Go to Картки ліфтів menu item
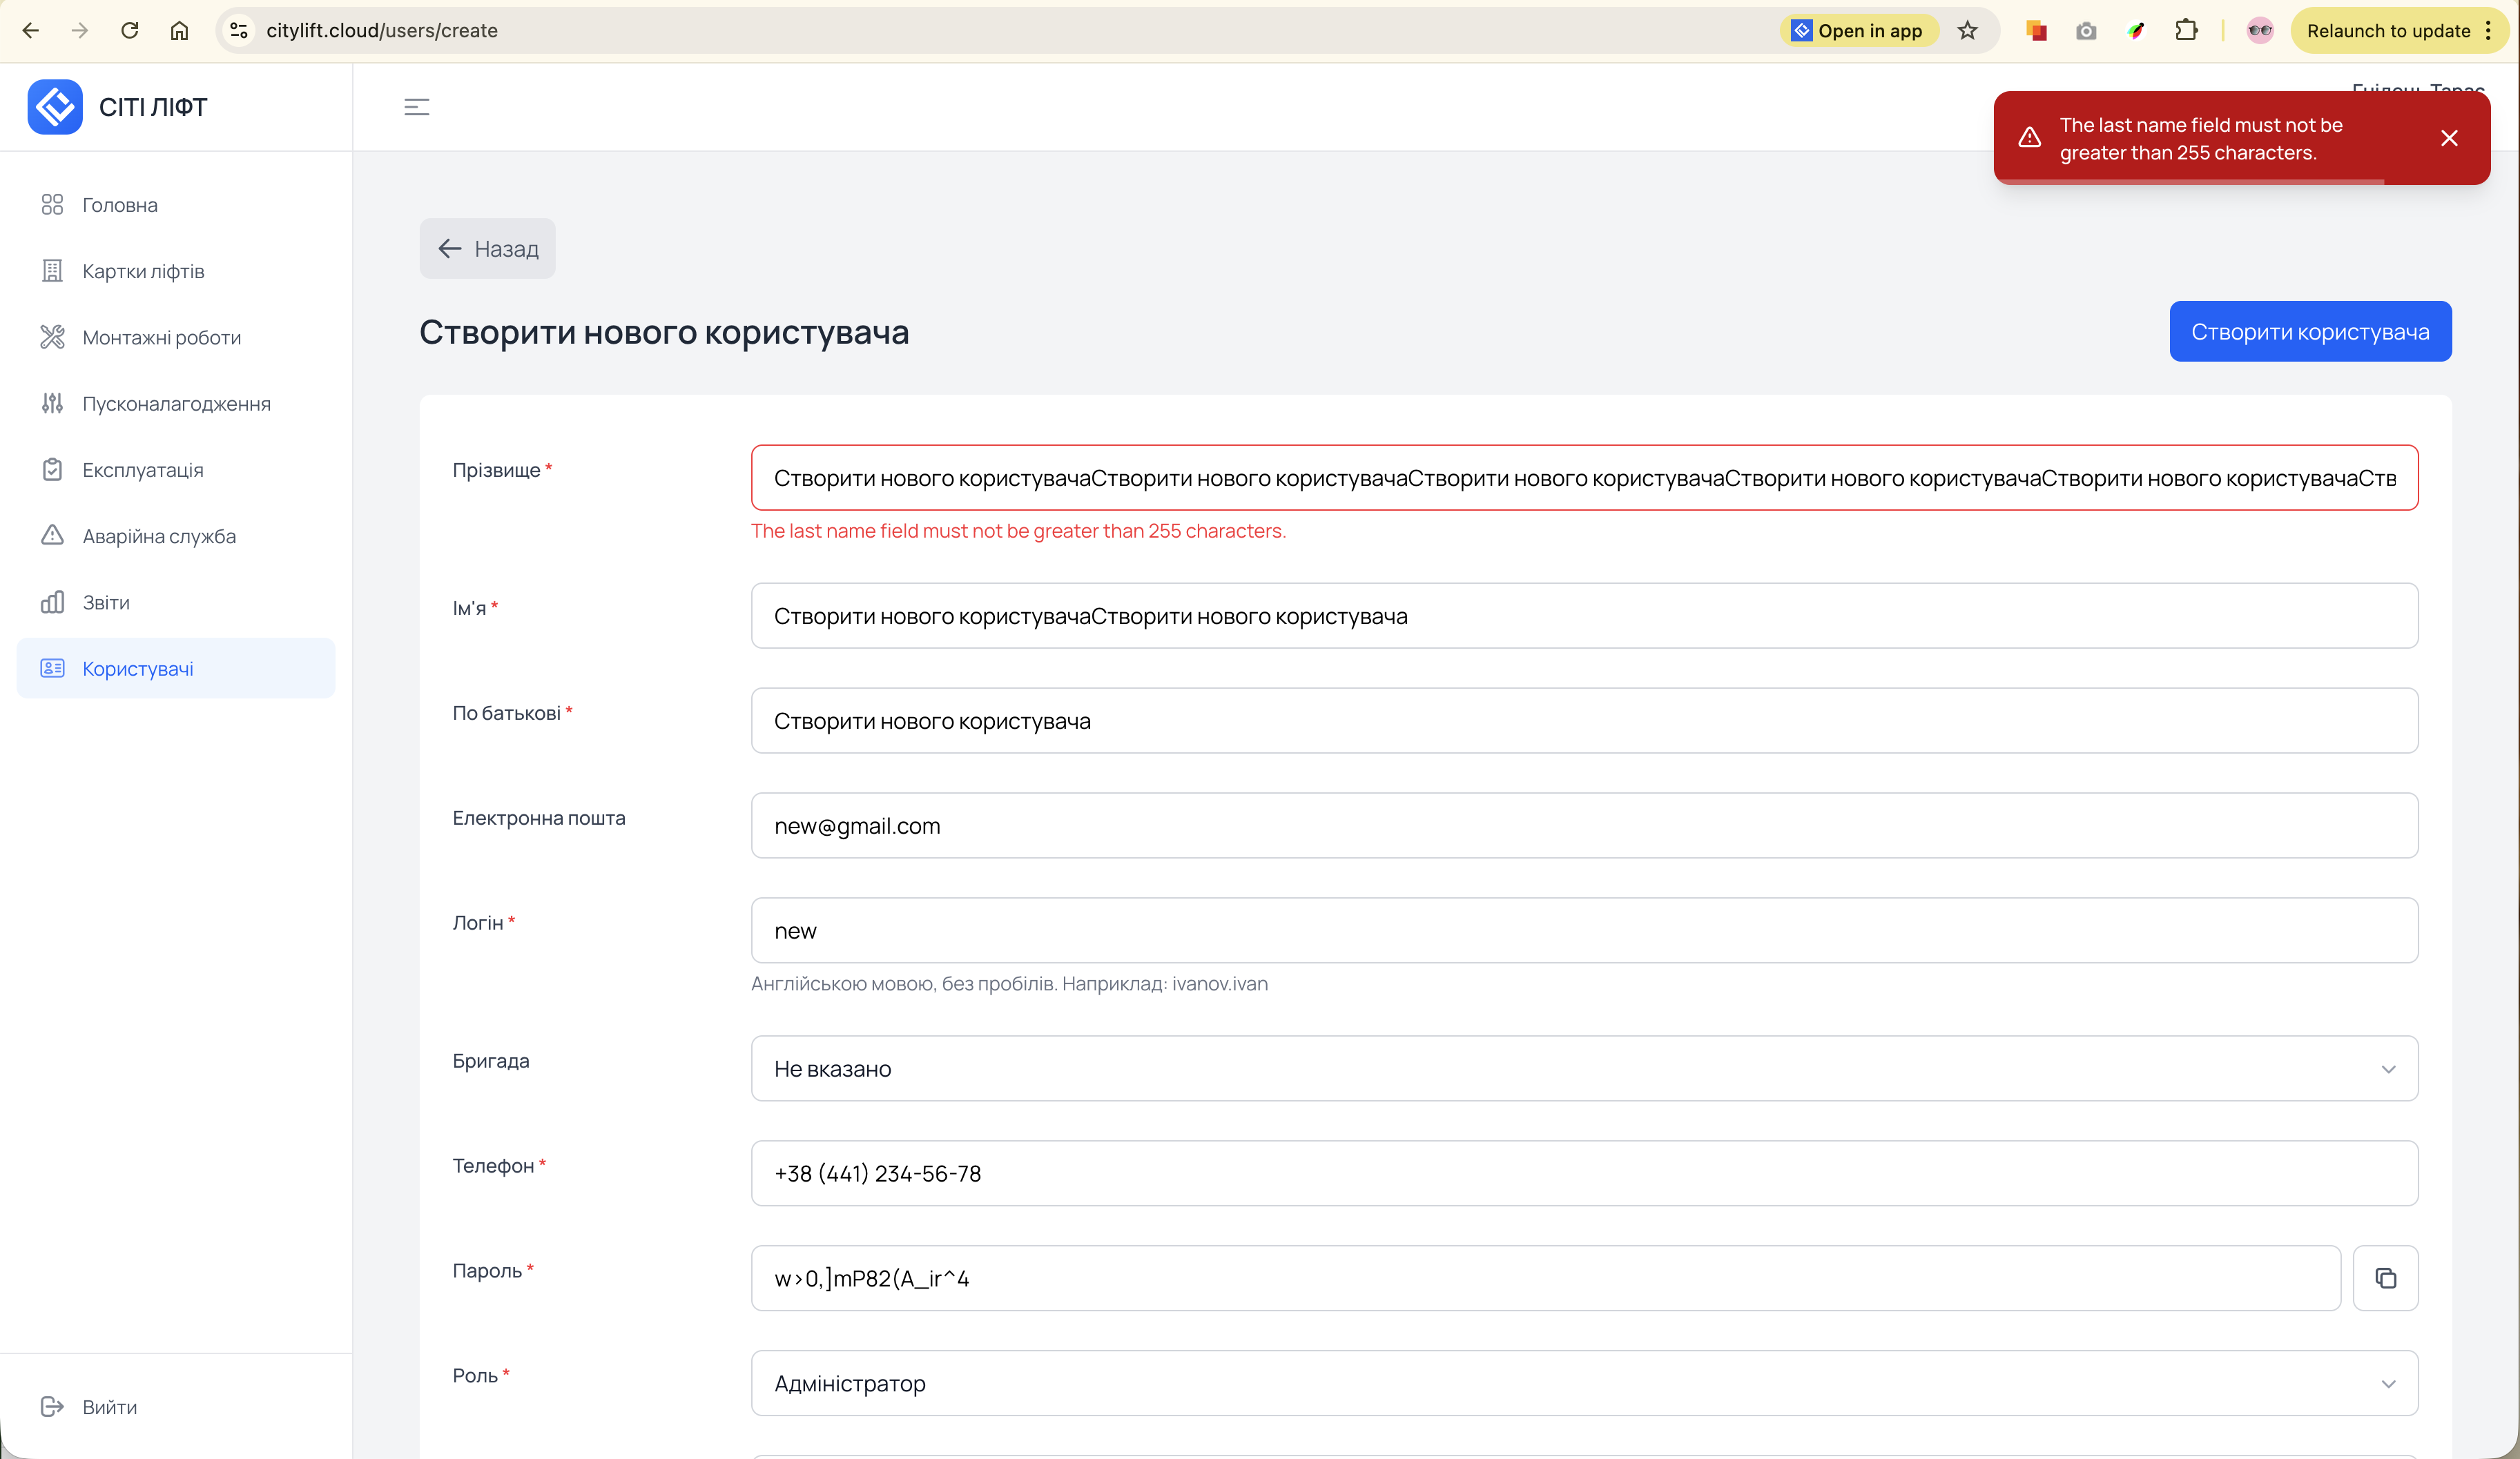The image size is (2520, 1459). click(143, 271)
